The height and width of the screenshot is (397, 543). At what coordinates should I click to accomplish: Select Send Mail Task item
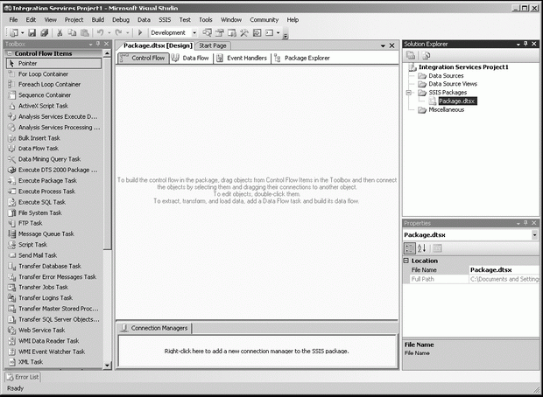pyautogui.click(x=53, y=255)
